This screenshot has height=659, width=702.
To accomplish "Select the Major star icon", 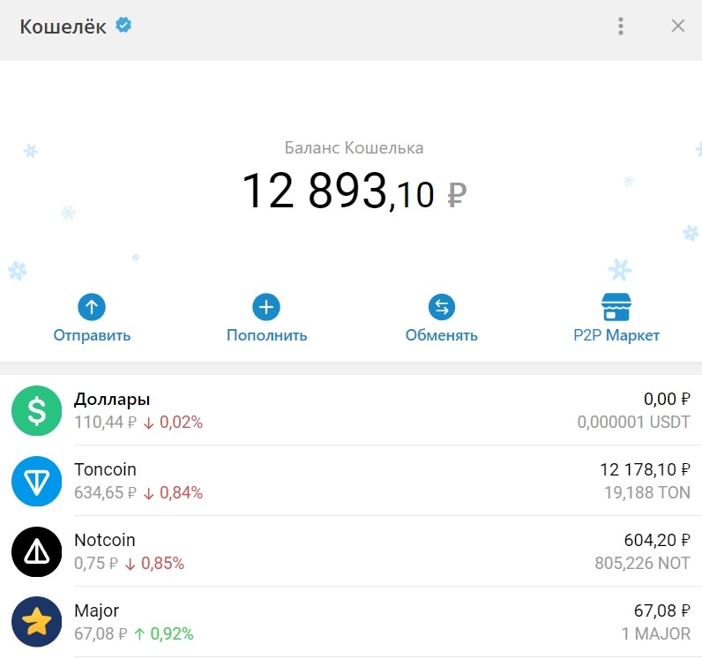I will pyautogui.click(x=37, y=622).
